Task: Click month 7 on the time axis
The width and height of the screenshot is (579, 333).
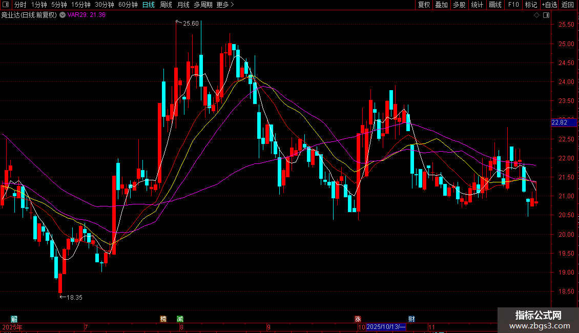Action: (86, 327)
